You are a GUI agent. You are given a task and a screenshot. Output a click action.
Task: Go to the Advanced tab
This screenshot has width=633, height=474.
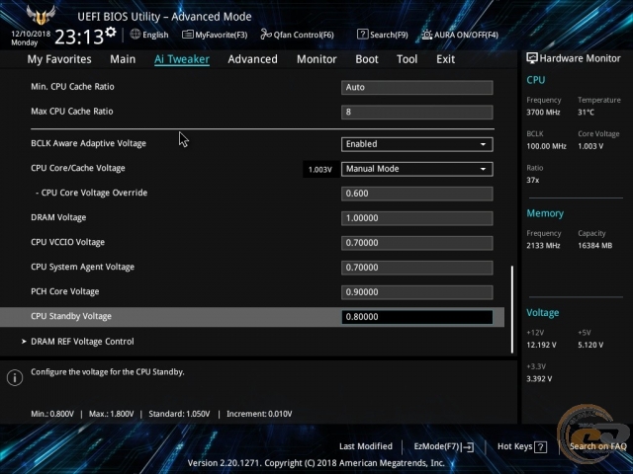[x=253, y=59]
